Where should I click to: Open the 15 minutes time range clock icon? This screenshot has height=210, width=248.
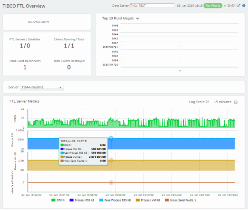(236, 102)
